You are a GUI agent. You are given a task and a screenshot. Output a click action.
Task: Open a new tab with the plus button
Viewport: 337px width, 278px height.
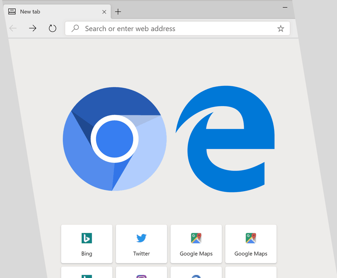(x=118, y=12)
